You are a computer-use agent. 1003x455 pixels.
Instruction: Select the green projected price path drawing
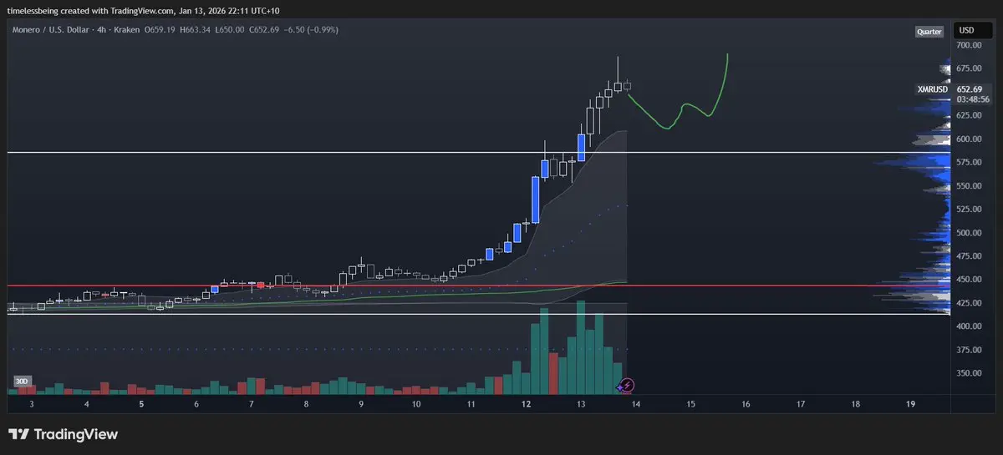click(678, 92)
